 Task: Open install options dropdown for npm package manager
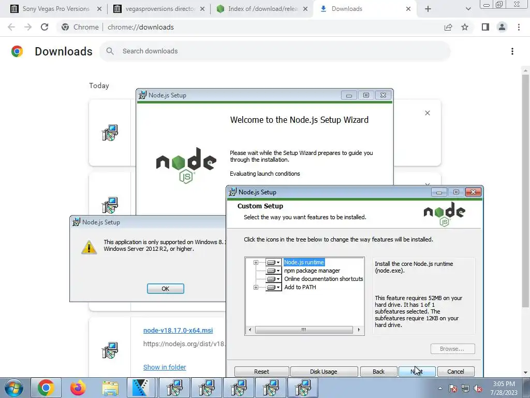(x=273, y=271)
